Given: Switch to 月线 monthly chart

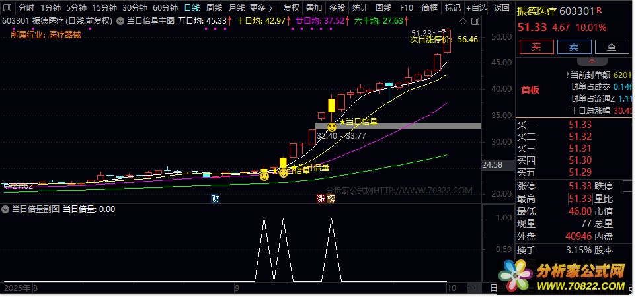Looking at the screenshot, I should (x=237, y=7).
